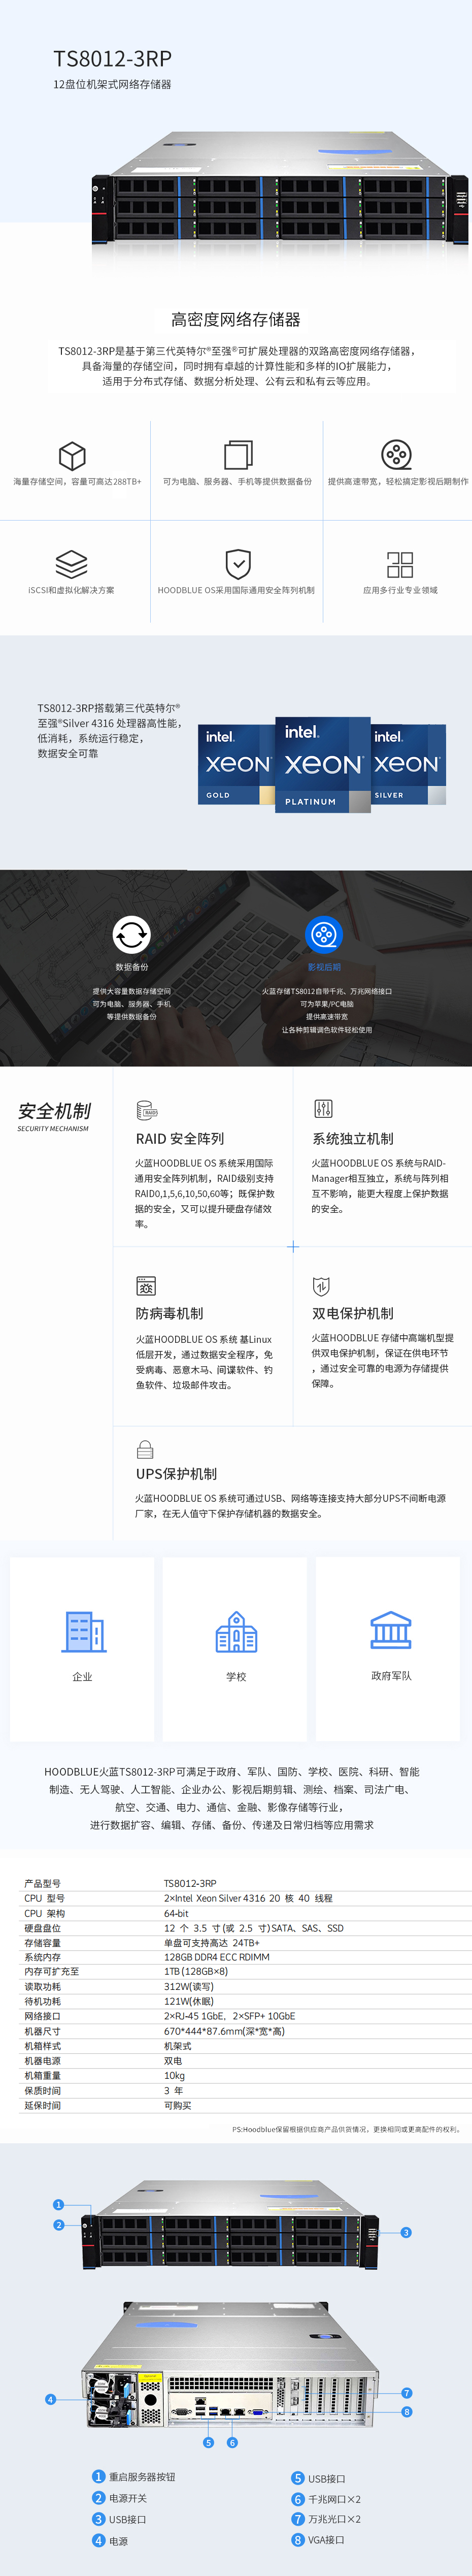Click the lock icon above UPS保护机制
Viewport: 472px width, 2576px height.
(x=145, y=1449)
